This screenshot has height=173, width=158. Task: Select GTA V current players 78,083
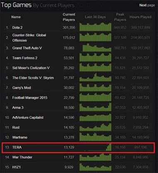coord(69,48)
